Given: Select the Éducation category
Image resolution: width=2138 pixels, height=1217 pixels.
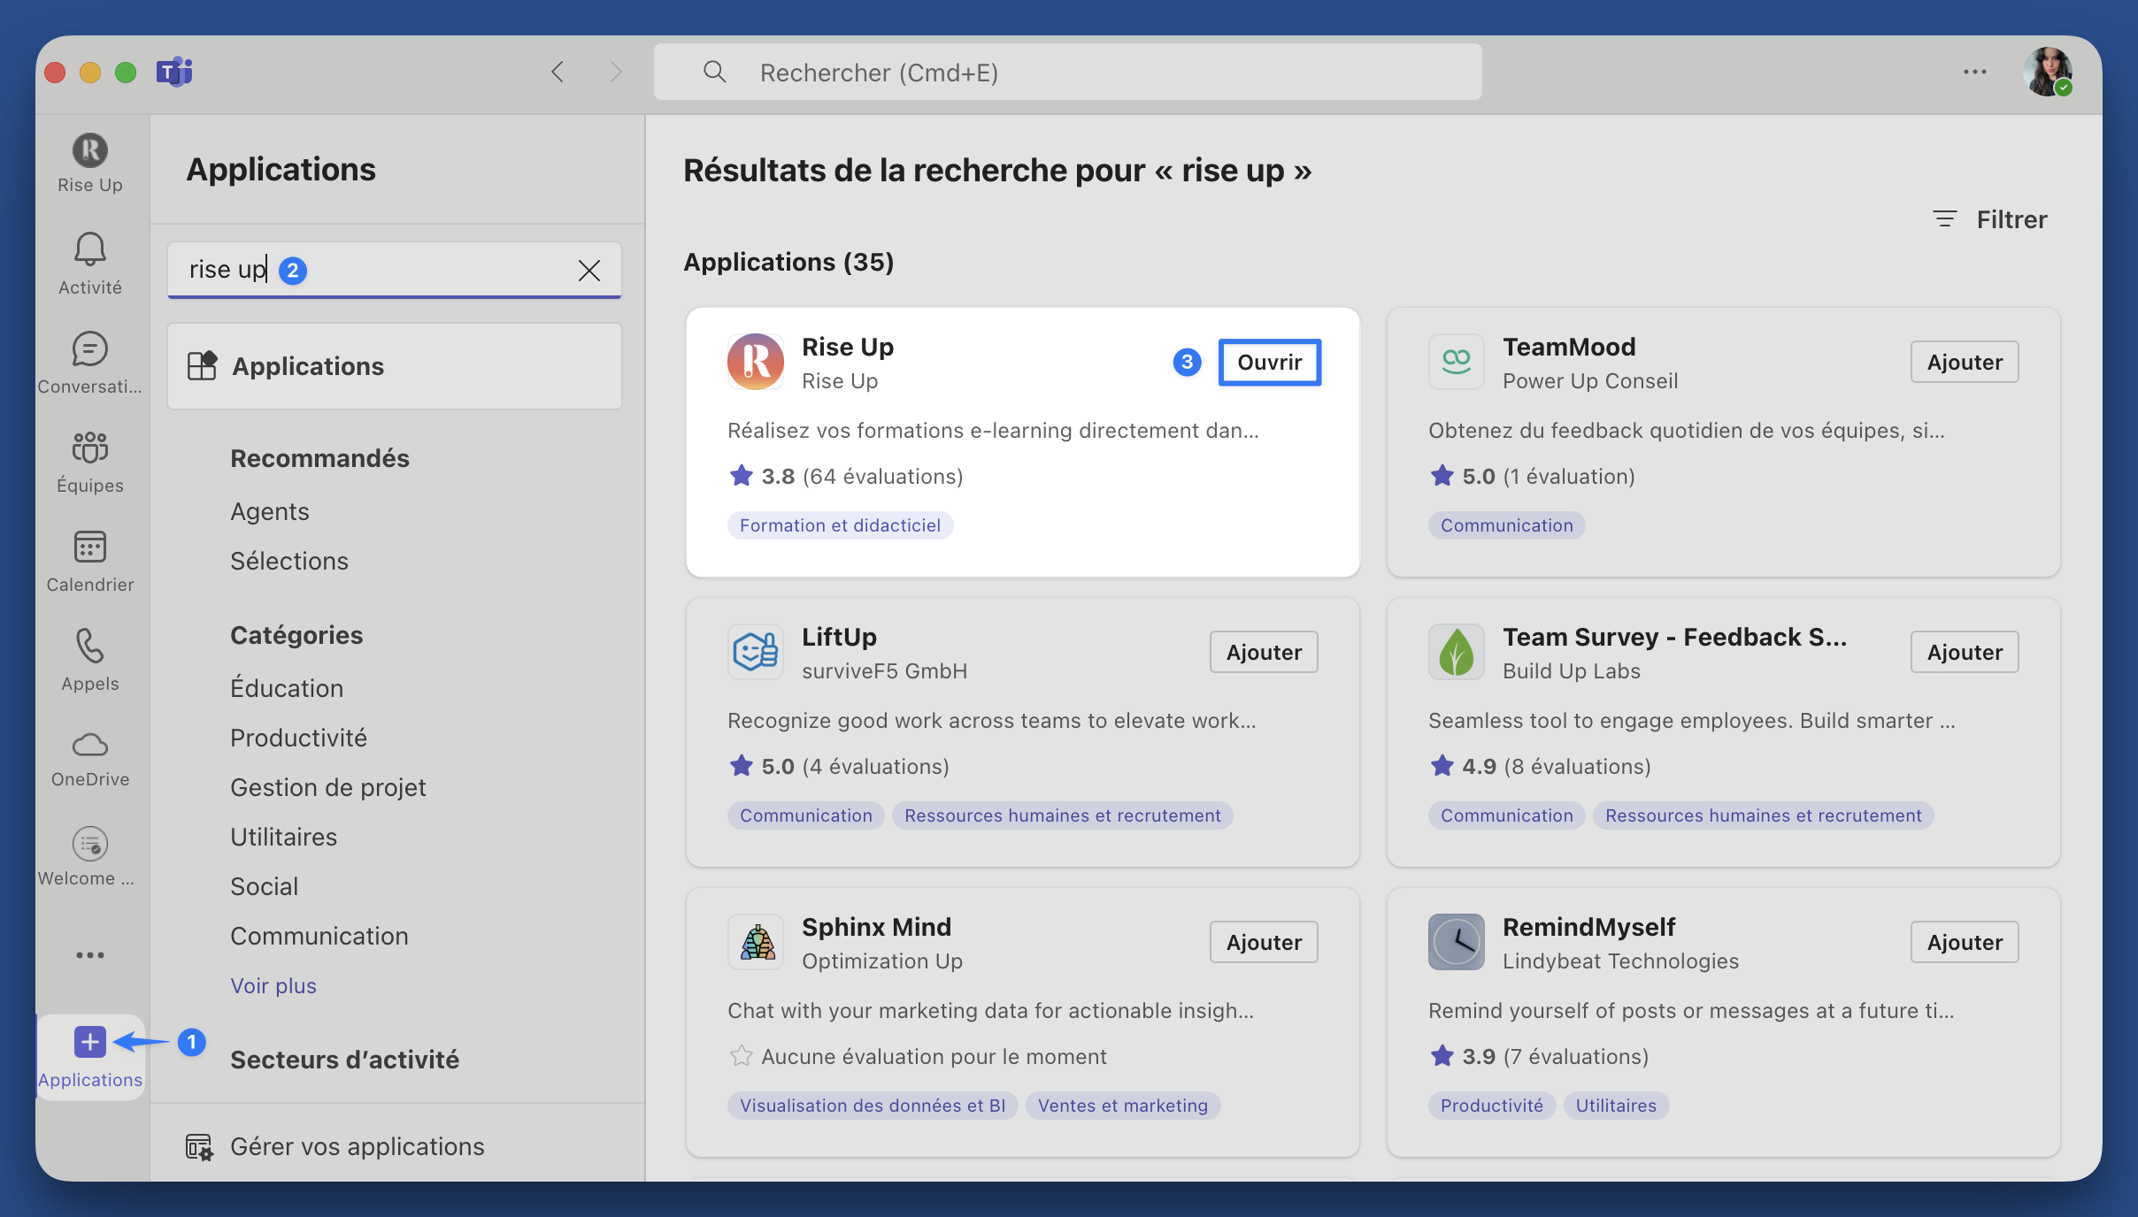Looking at the screenshot, I should [x=286, y=688].
